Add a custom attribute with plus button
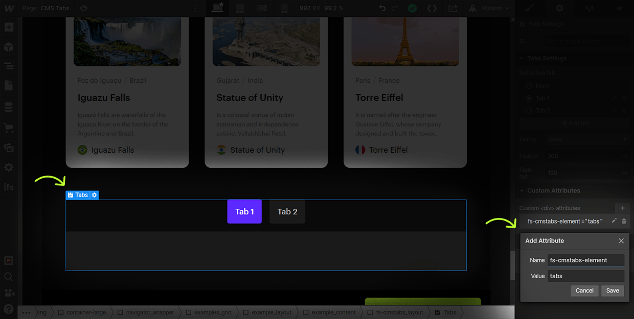This screenshot has height=319, width=634. click(622, 208)
